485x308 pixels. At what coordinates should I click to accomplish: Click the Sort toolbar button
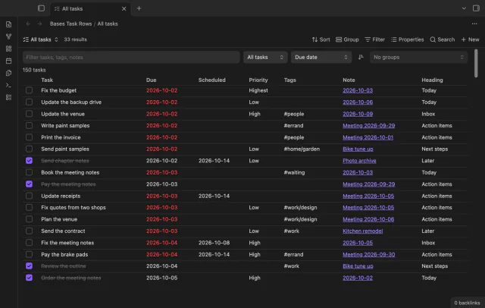pyautogui.click(x=321, y=39)
